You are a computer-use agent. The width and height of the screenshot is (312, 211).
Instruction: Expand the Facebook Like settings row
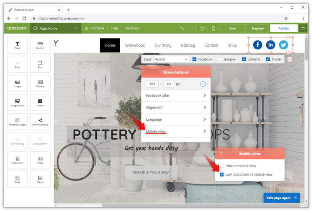click(x=176, y=95)
